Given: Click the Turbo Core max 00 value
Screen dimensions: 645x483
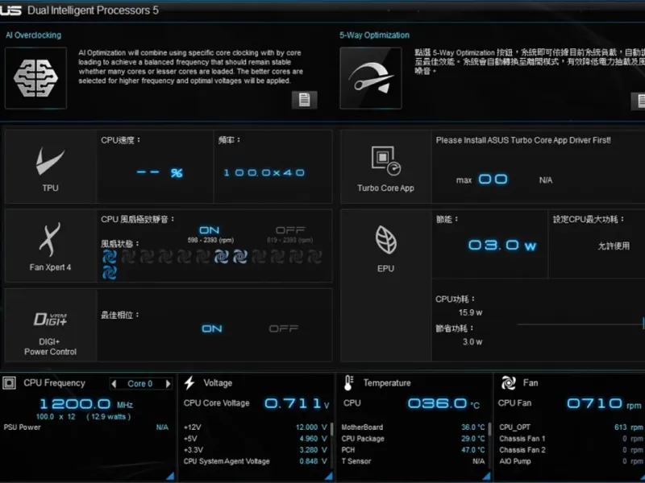Looking at the screenshot, I should click(x=493, y=180).
